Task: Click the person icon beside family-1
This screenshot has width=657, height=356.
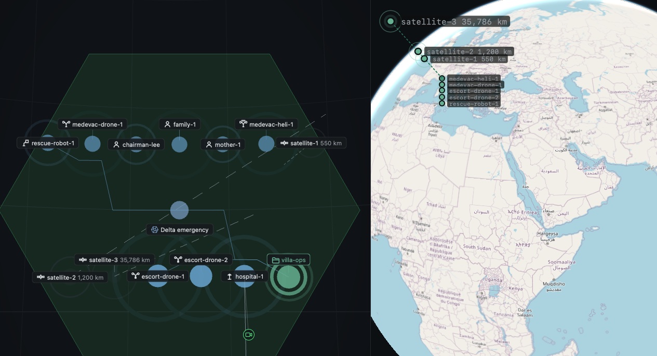Action: pyautogui.click(x=167, y=125)
